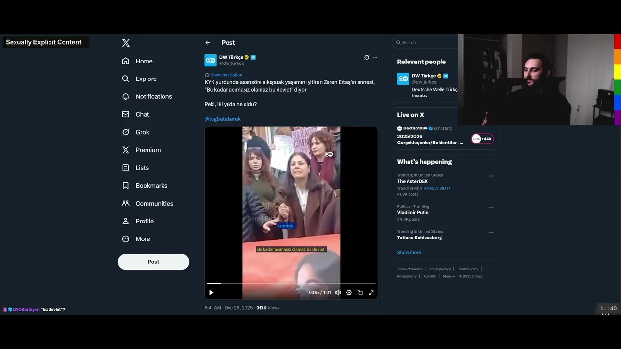Click Show more under What's happening
This screenshot has height=349, width=621.
click(x=409, y=252)
